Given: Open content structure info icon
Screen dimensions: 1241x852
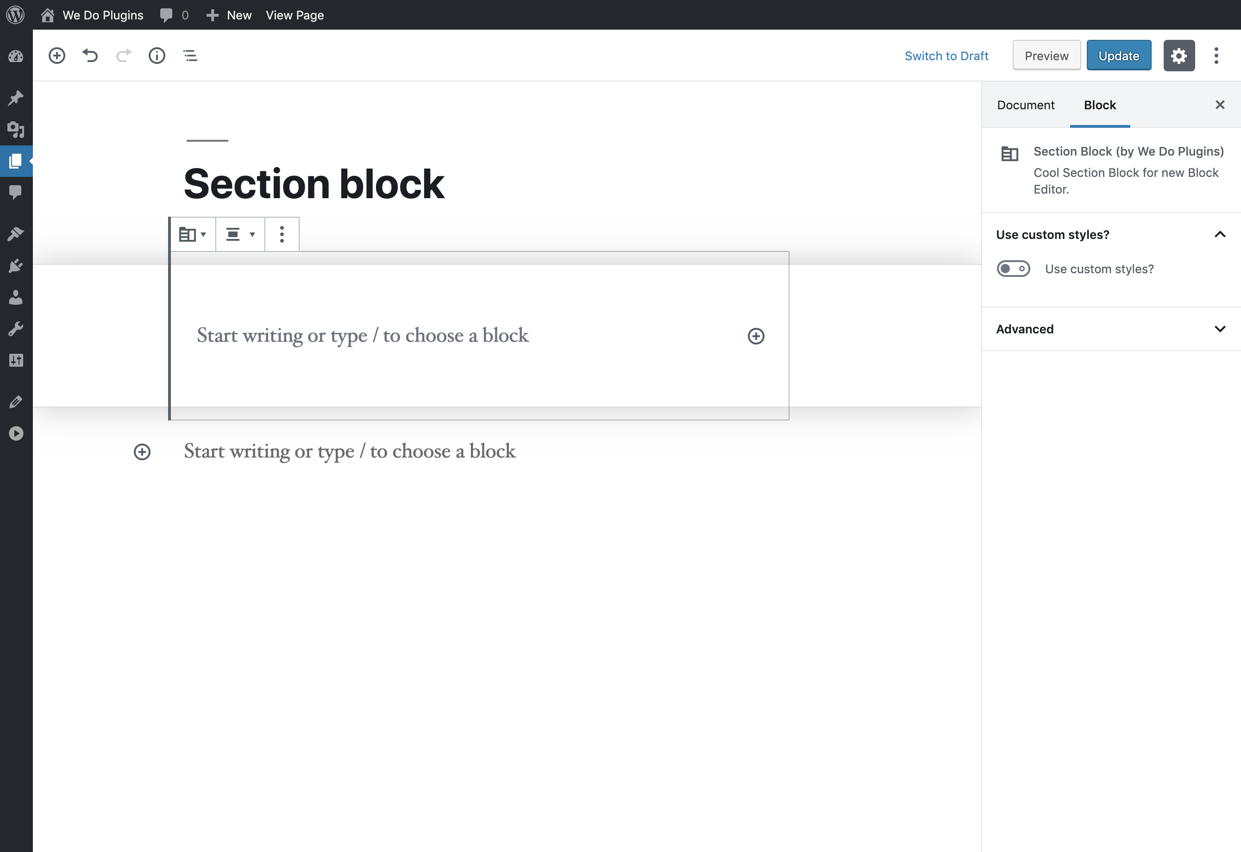Looking at the screenshot, I should coord(157,56).
